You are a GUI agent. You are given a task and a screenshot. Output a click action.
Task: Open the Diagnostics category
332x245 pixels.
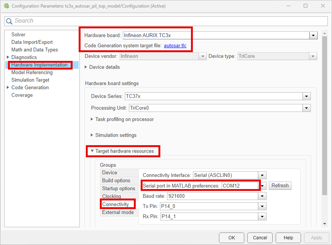coord(24,57)
